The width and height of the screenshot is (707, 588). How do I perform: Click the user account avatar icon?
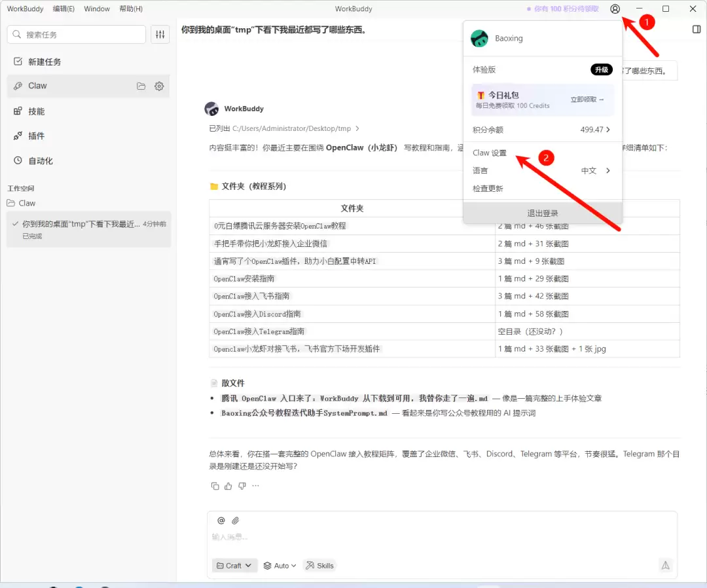(x=615, y=9)
